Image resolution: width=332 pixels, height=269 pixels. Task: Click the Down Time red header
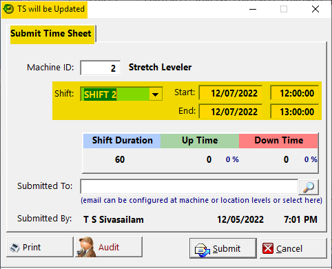[278, 141]
